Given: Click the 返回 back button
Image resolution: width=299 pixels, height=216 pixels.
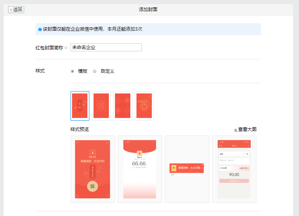Looking at the screenshot, I should coord(16,10).
